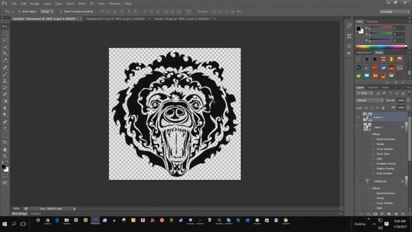412x232 pixels.
Task: Toggle the Pattern Overlay effect visibility
Action: tap(373, 169)
